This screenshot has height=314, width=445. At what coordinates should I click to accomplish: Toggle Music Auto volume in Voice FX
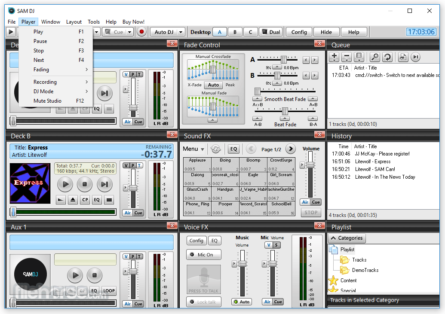pyautogui.click(x=242, y=302)
